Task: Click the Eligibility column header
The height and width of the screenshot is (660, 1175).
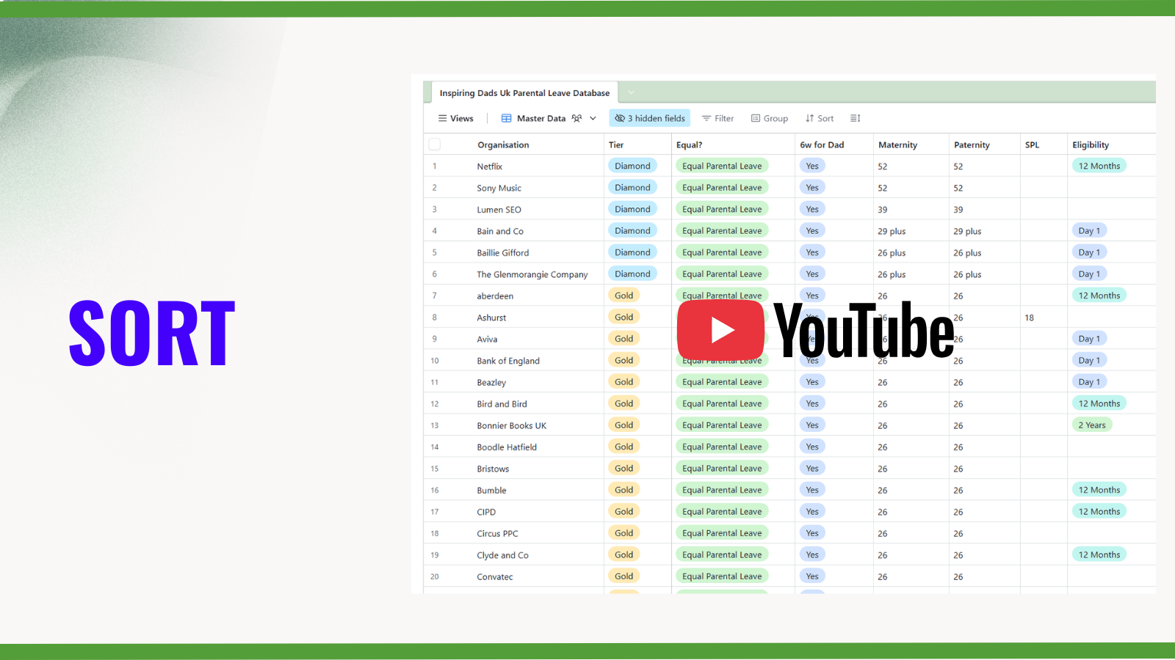Action: [1091, 145]
